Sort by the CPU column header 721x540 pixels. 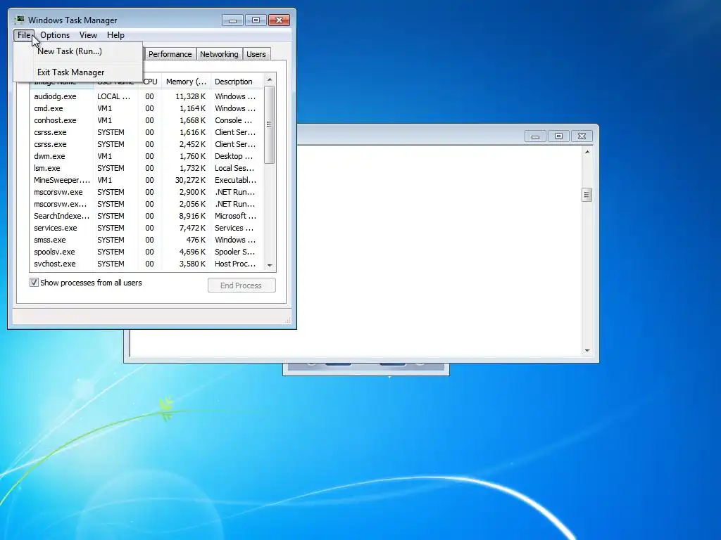click(x=150, y=82)
